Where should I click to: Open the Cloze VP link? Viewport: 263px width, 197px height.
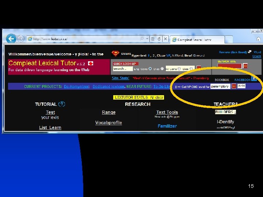[168, 55]
